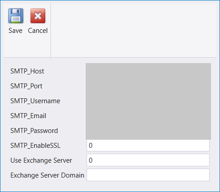
Task: Select the SMTP_Email label
Action: click(x=28, y=116)
